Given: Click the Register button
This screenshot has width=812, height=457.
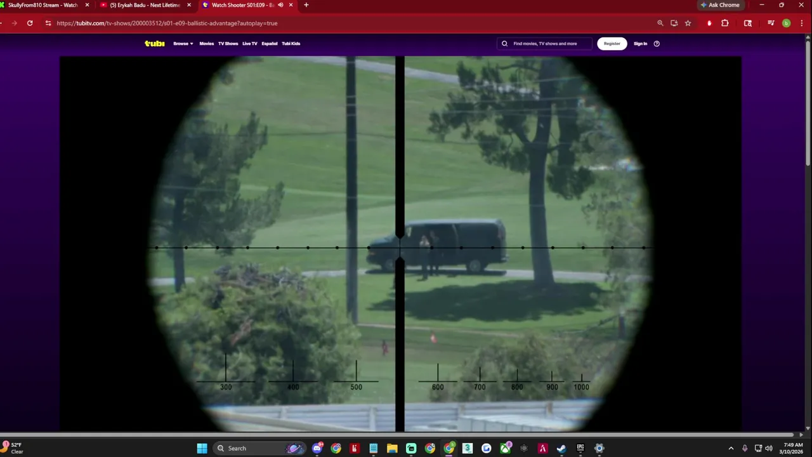Looking at the screenshot, I should coord(612,44).
